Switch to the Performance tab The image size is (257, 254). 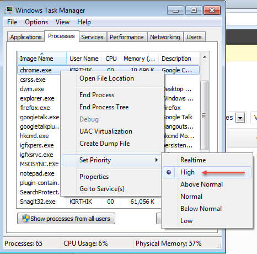[x=127, y=37]
